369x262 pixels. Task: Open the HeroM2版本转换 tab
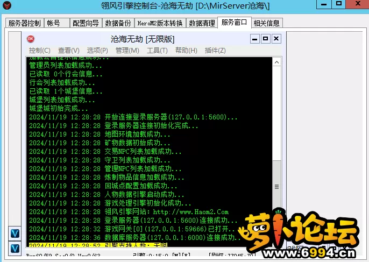point(160,23)
